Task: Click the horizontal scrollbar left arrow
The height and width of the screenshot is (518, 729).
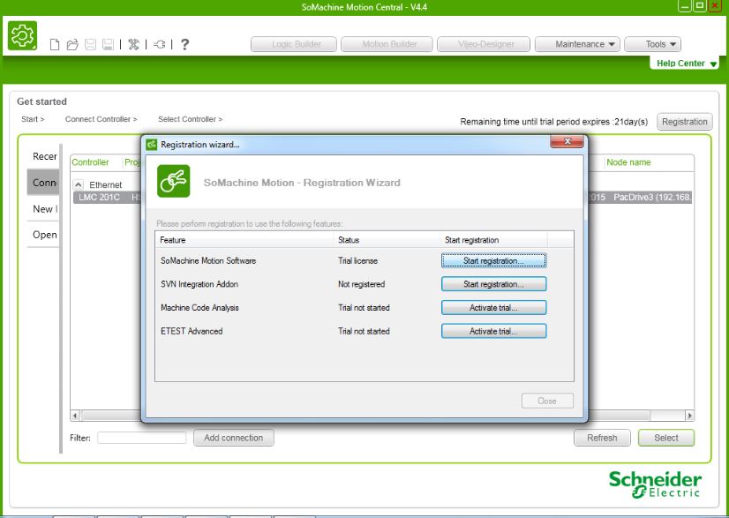Action: (x=75, y=416)
